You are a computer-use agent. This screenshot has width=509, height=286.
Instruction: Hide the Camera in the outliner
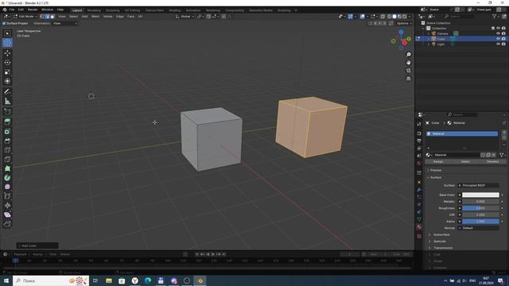pyautogui.click(x=498, y=33)
